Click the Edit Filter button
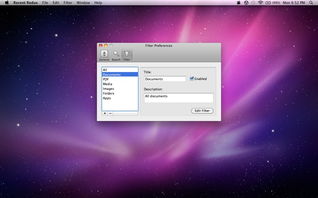The image size is (318, 198). click(202, 111)
